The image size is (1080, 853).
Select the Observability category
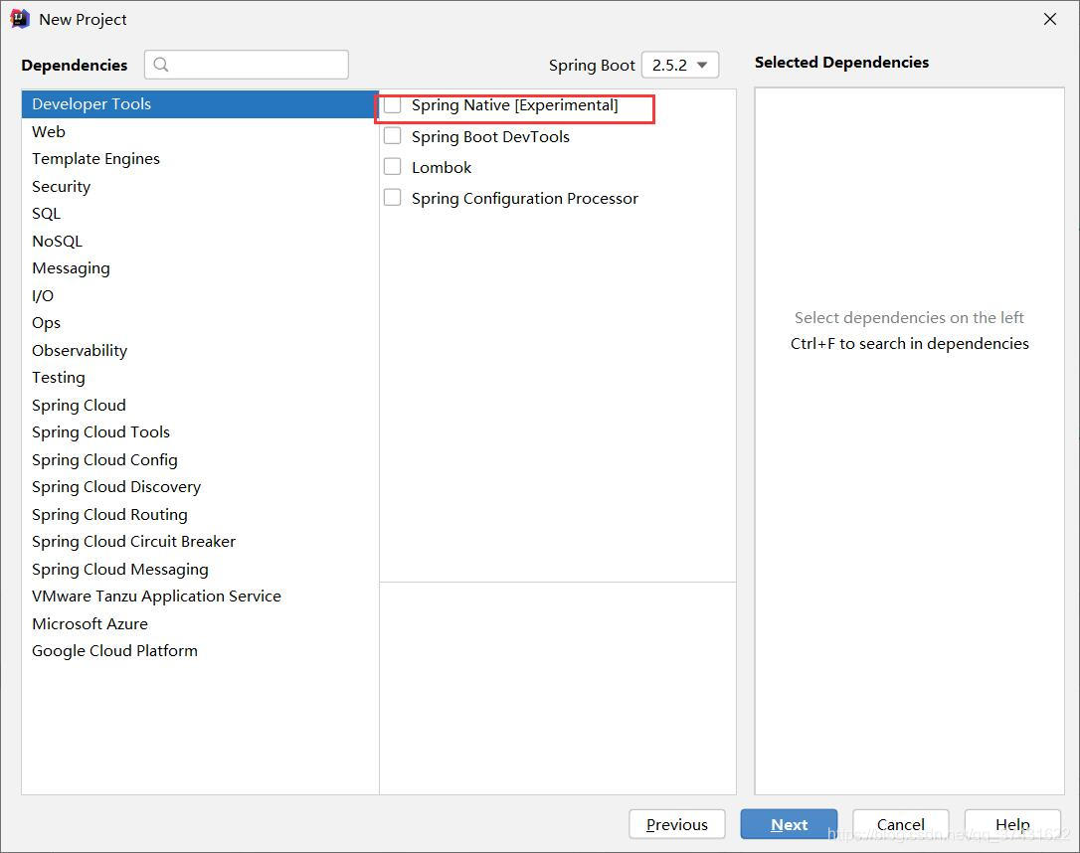click(x=200, y=350)
